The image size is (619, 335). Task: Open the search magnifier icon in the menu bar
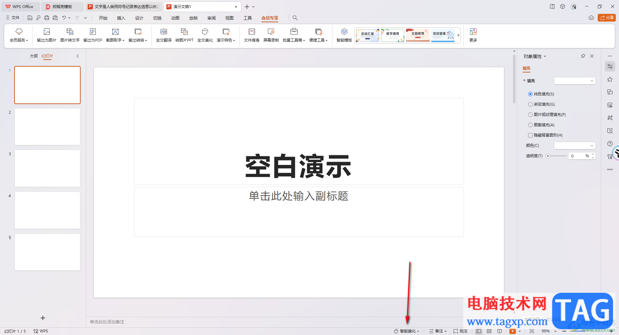295,18
